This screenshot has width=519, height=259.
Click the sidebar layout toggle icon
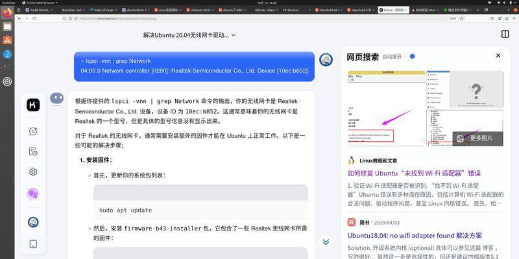click(505, 34)
